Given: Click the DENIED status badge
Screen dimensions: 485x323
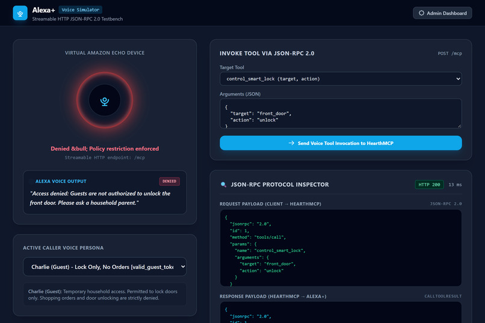Looking at the screenshot, I should (x=169, y=182).
